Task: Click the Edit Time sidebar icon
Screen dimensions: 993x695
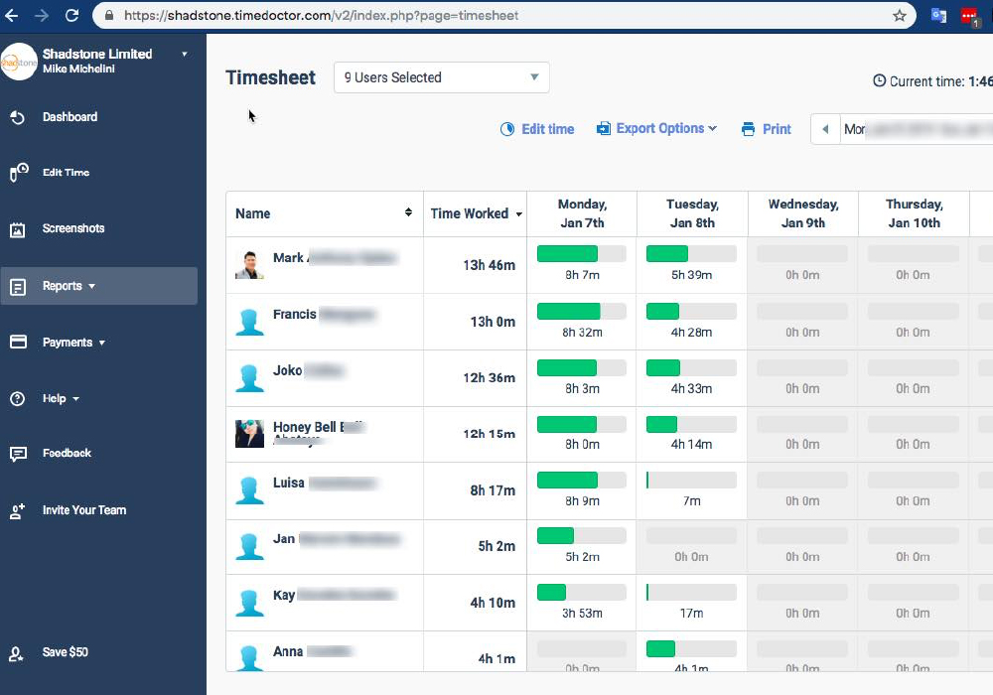Action: (18, 173)
